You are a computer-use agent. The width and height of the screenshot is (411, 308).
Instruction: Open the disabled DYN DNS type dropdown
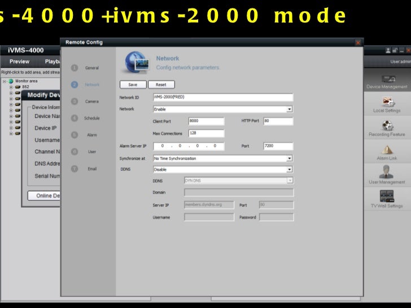pyautogui.click(x=290, y=181)
